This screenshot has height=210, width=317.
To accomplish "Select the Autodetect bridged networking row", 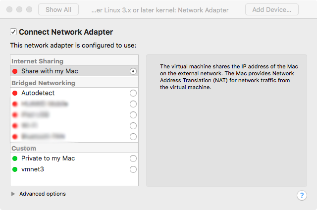I will (x=69, y=93).
